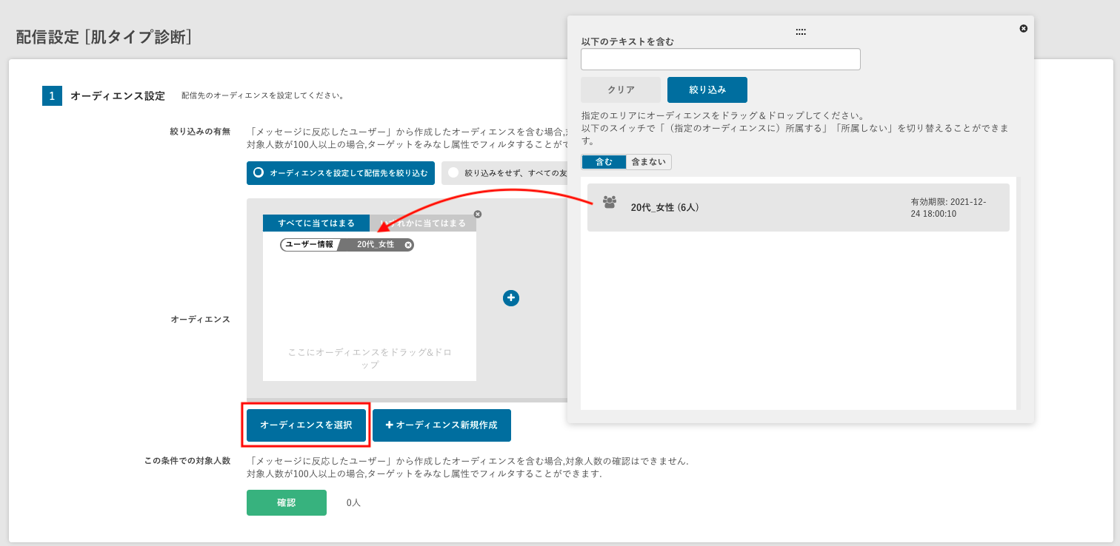Switch to the いずれかに当てはまる tab
The height and width of the screenshot is (546, 1120).
click(423, 223)
